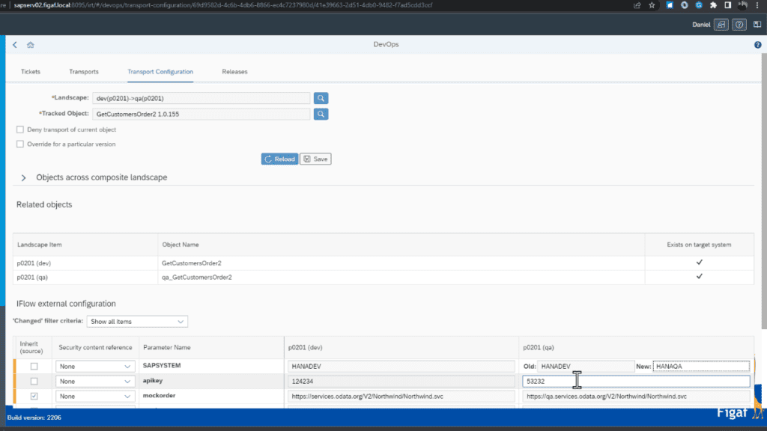Image resolution: width=767 pixels, height=431 pixels.
Task: Click the SAPSYSTEM dev field HANADEV
Action: [401, 366]
